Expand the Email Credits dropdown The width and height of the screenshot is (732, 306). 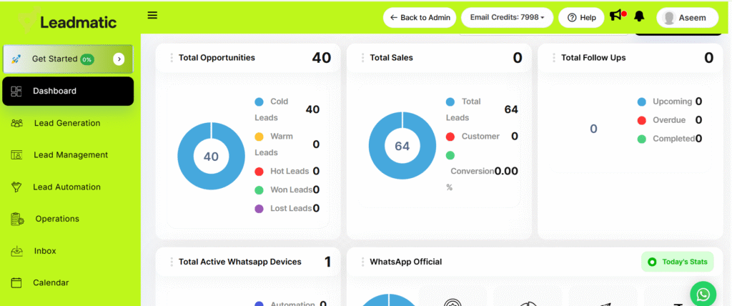point(507,17)
